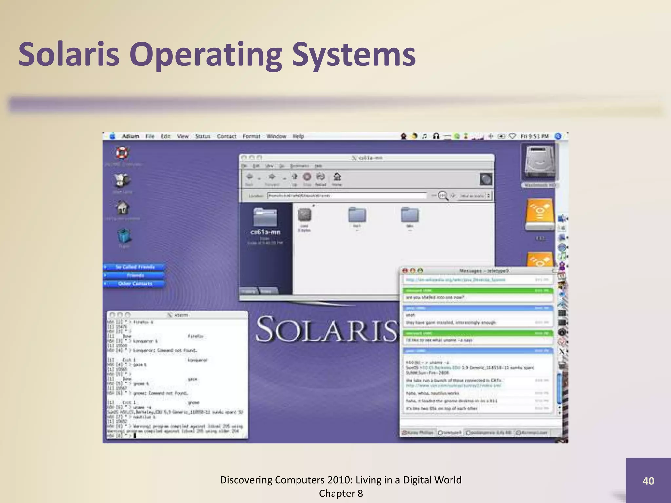Open Finder from the Dock
Image resolution: width=671 pixels, height=503 pixels.
tap(562, 218)
